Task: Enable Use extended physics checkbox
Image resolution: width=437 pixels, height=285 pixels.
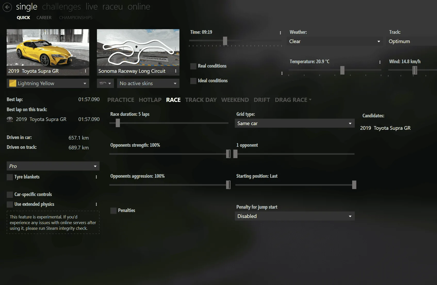Action: tap(10, 204)
